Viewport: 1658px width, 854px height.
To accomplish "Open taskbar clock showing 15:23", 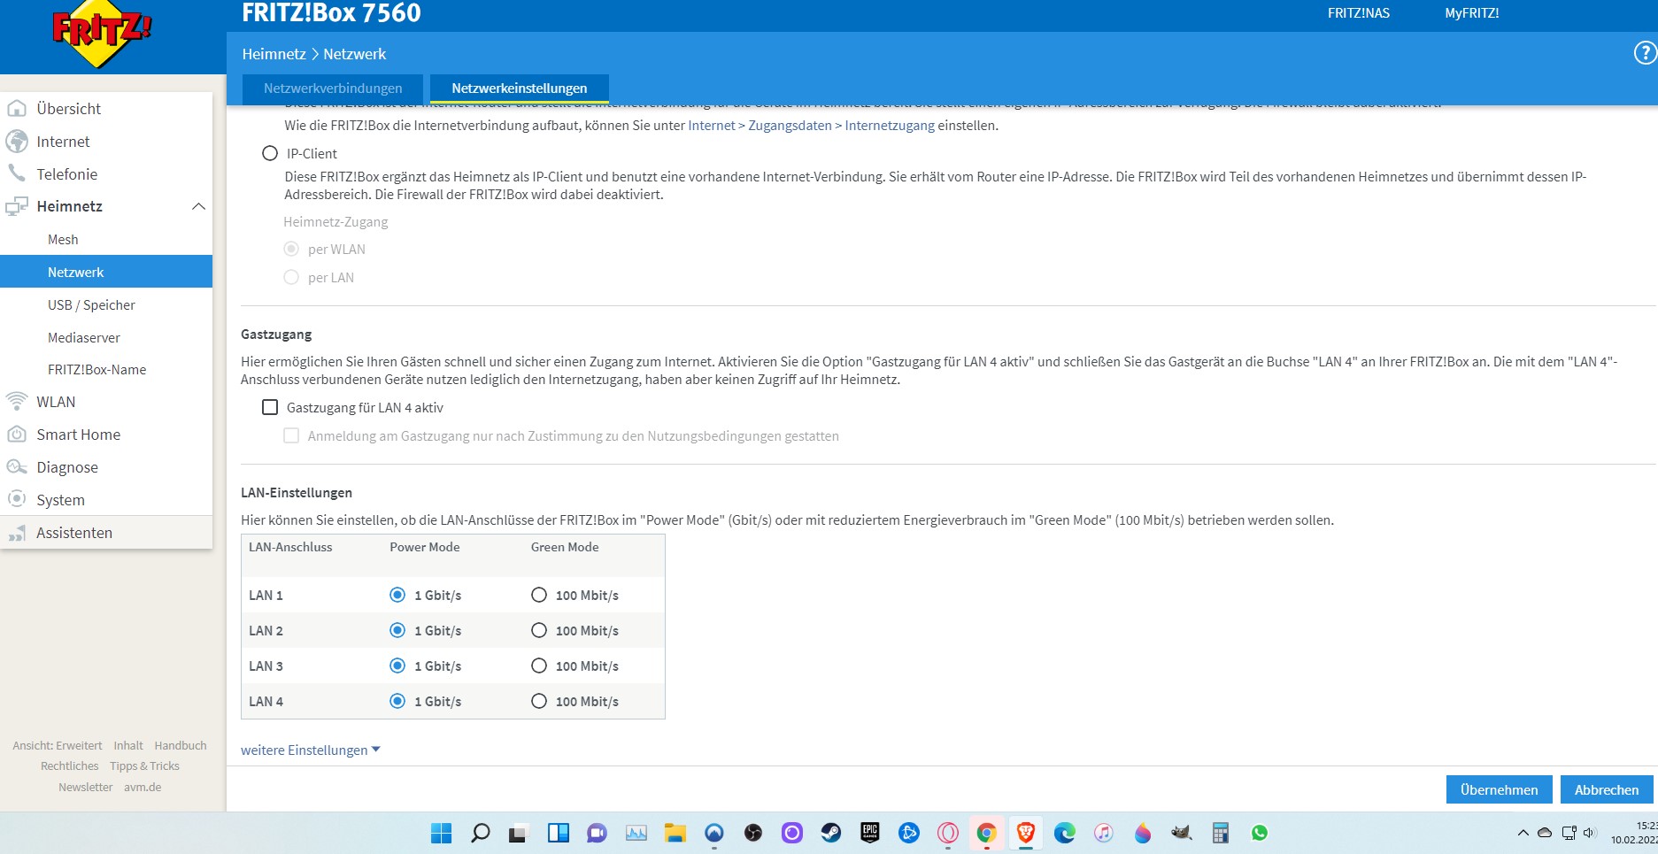I will coord(1635,833).
